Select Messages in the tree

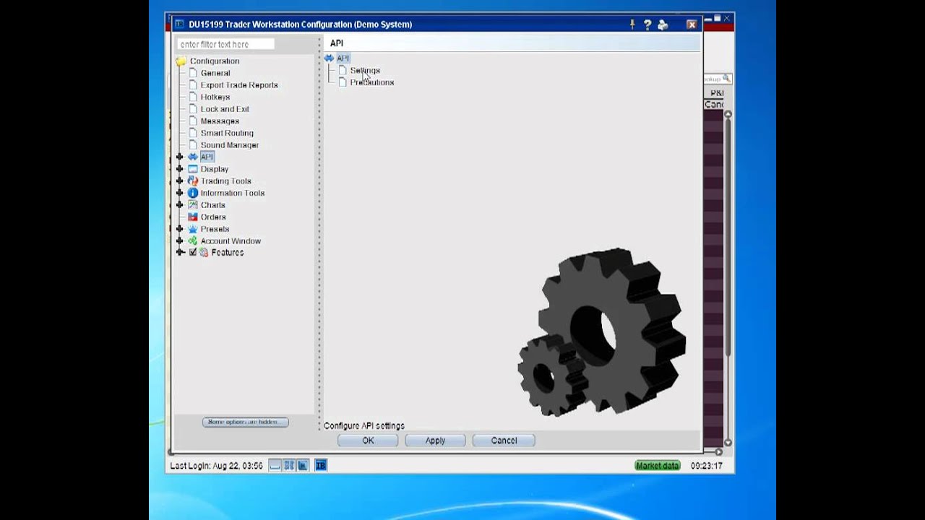click(x=220, y=121)
